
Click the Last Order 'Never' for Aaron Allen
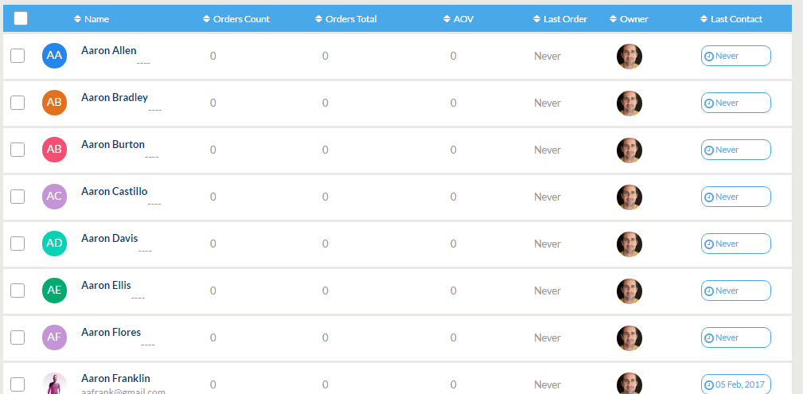tap(548, 56)
